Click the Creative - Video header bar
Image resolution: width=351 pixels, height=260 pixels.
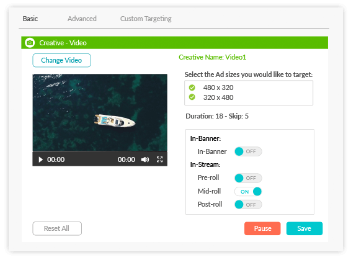click(175, 43)
